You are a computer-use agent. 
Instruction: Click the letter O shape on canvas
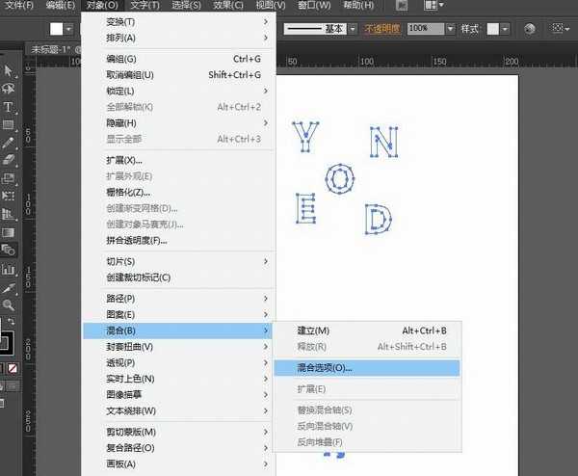339,178
